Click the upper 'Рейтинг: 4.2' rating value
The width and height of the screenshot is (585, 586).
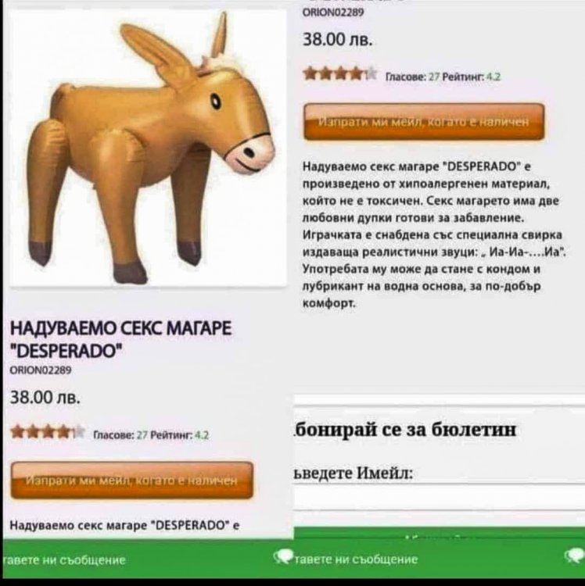pos(472,77)
